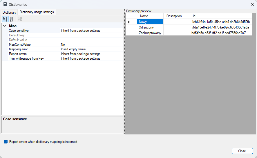The height and width of the screenshot is (158, 257).
Task: Click the row header of the Zaakceptowany row
Action: point(131,33)
